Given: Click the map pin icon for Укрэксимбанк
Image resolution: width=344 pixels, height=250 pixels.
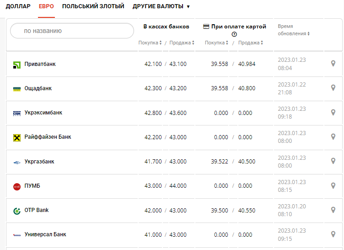Looking at the screenshot, I should (x=333, y=113).
